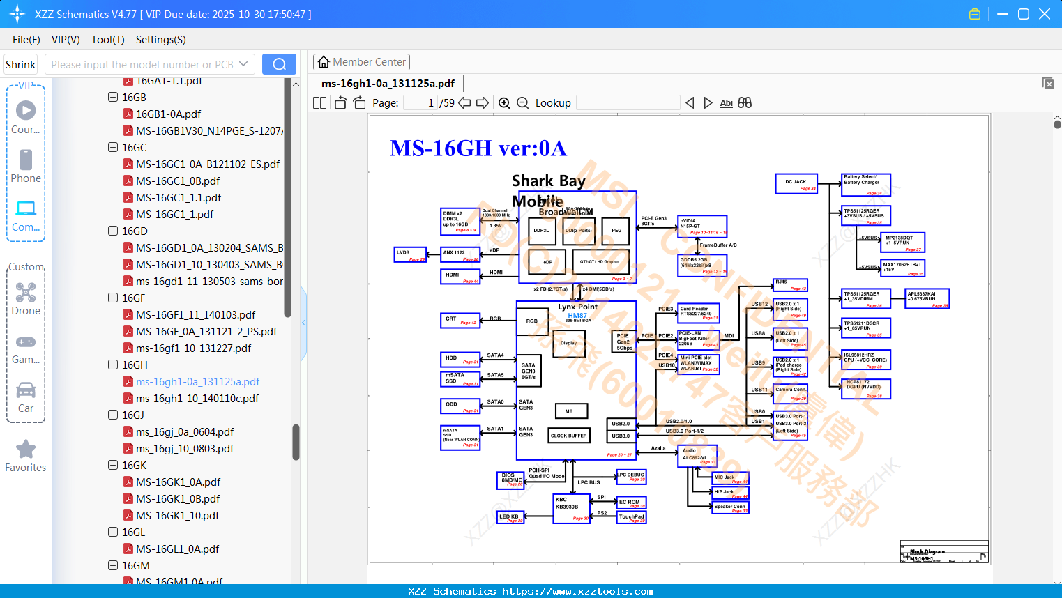The image size is (1062, 598).
Task: Collapse the 16GF folder
Action: point(113,298)
